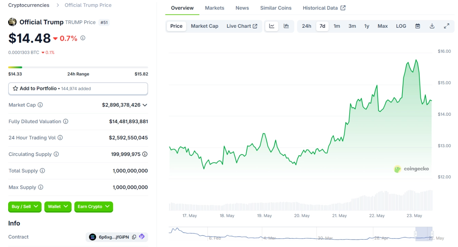The image size is (458, 247).
Task: Select 24h time range
Action: pyautogui.click(x=306, y=26)
